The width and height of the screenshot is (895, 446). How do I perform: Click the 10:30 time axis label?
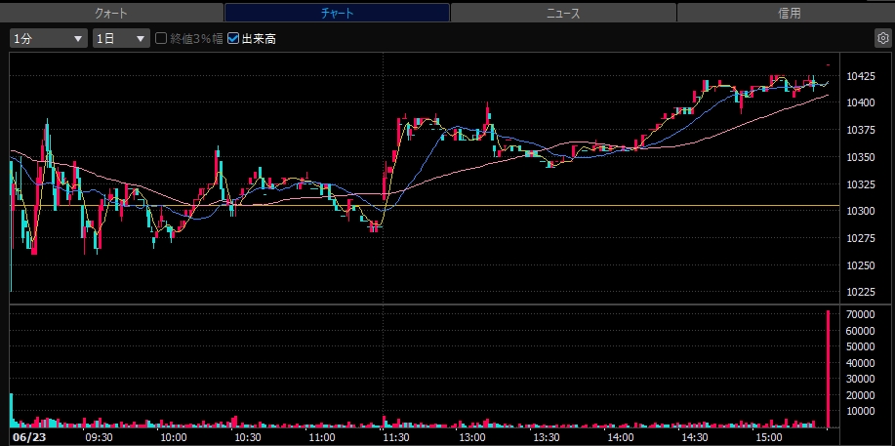(247, 437)
